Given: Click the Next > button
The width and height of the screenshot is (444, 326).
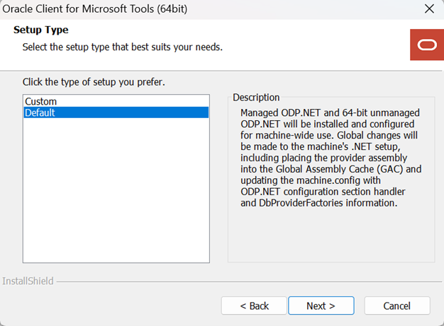Looking at the screenshot, I should pyautogui.click(x=321, y=305).
